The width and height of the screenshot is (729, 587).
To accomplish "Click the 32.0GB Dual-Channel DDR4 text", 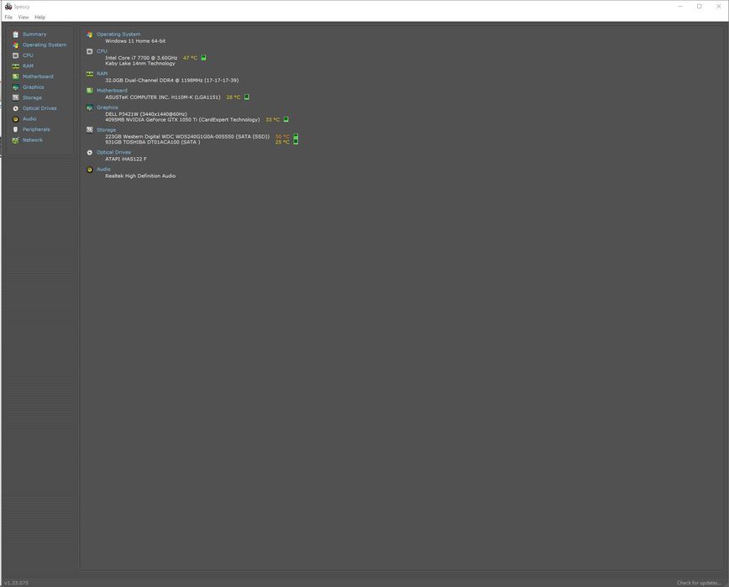I will tap(171, 81).
